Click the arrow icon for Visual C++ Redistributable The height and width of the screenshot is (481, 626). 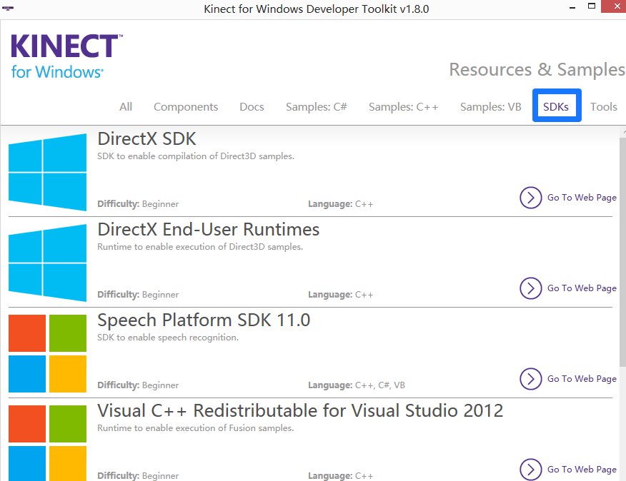[x=530, y=469]
